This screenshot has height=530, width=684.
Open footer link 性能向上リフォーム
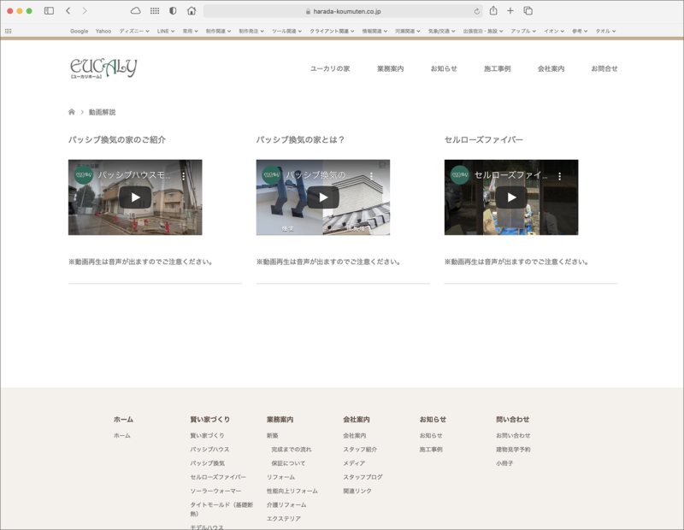292,491
